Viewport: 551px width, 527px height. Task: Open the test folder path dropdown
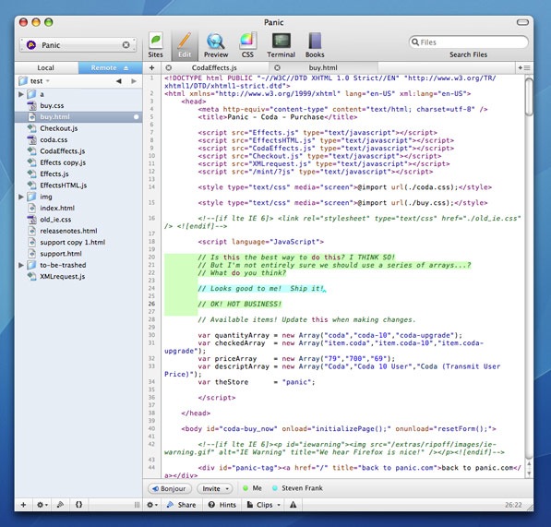35,81
